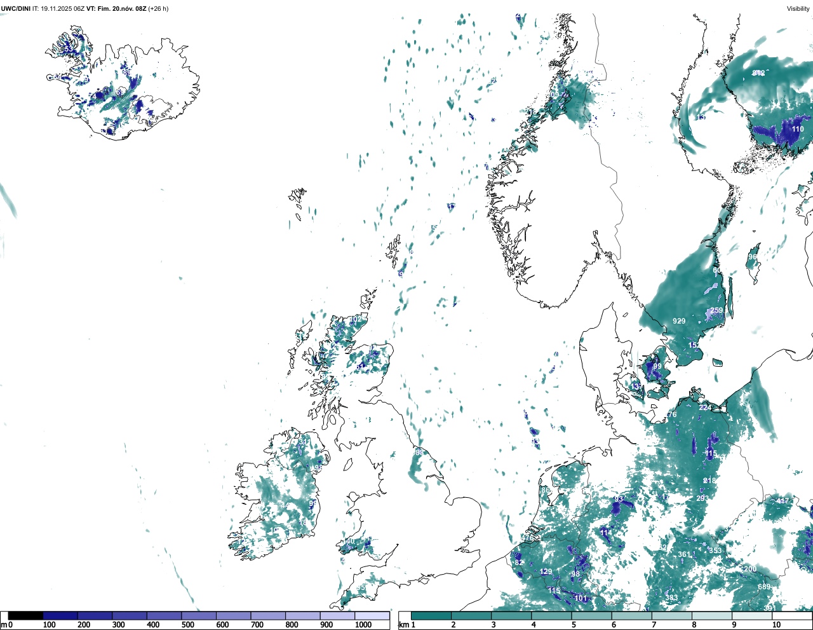Click the 900–1000 m pale swatch
The image size is (813, 630).
tap(337, 616)
